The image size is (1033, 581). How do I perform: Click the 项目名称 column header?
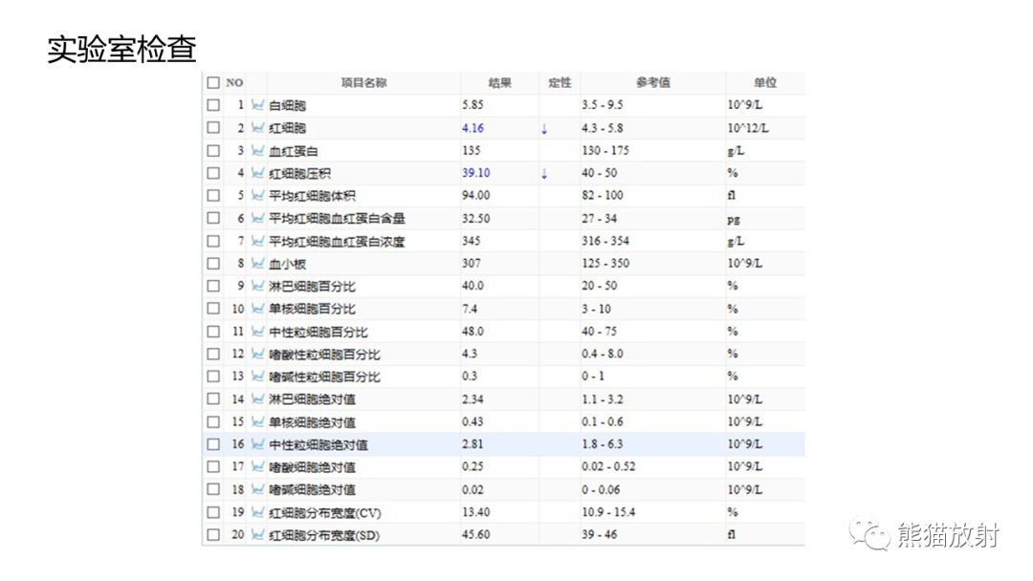tap(363, 83)
